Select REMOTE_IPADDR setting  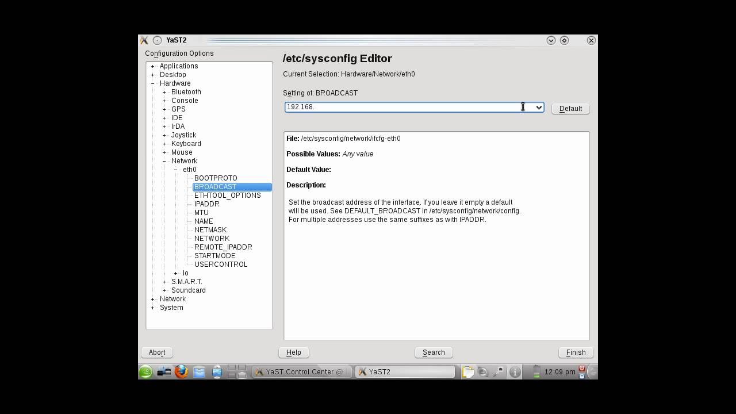click(223, 247)
